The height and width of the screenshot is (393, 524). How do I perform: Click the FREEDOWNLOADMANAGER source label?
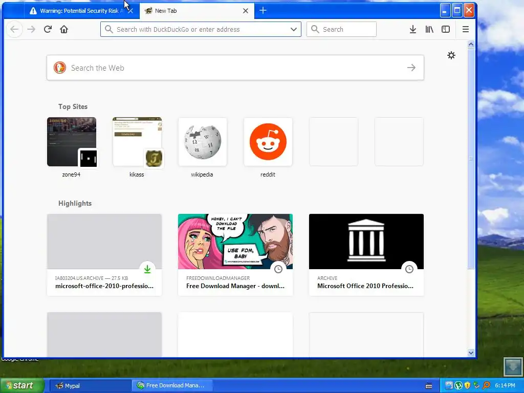click(218, 278)
